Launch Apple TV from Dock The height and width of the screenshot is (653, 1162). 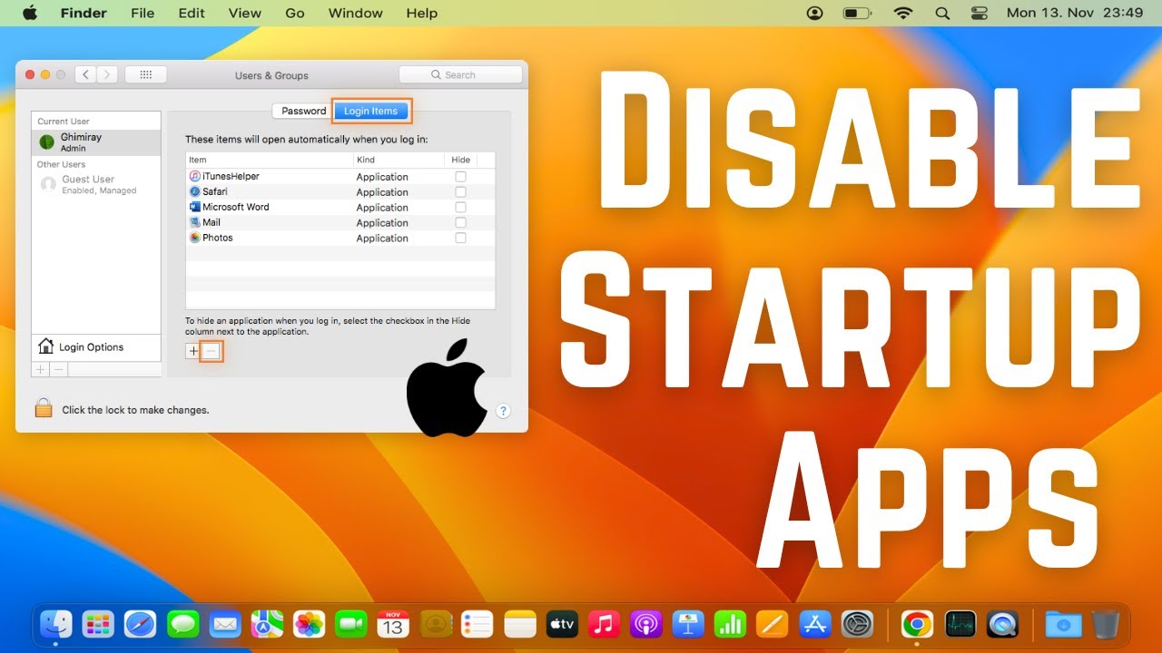[x=563, y=624]
